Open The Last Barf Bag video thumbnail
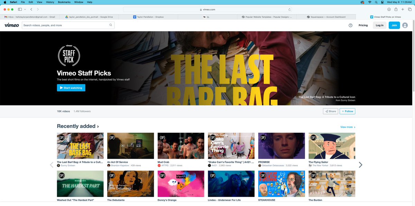 point(80,146)
